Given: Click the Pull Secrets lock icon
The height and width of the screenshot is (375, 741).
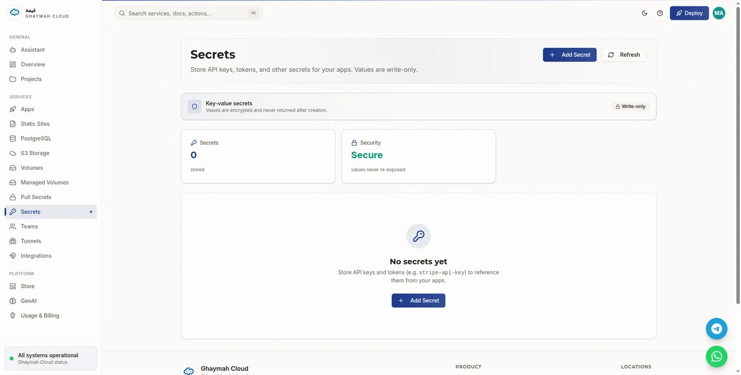Looking at the screenshot, I should (13, 197).
